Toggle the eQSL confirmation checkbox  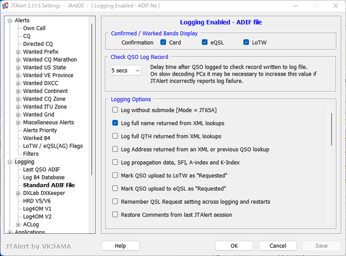pyautogui.click(x=204, y=42)
